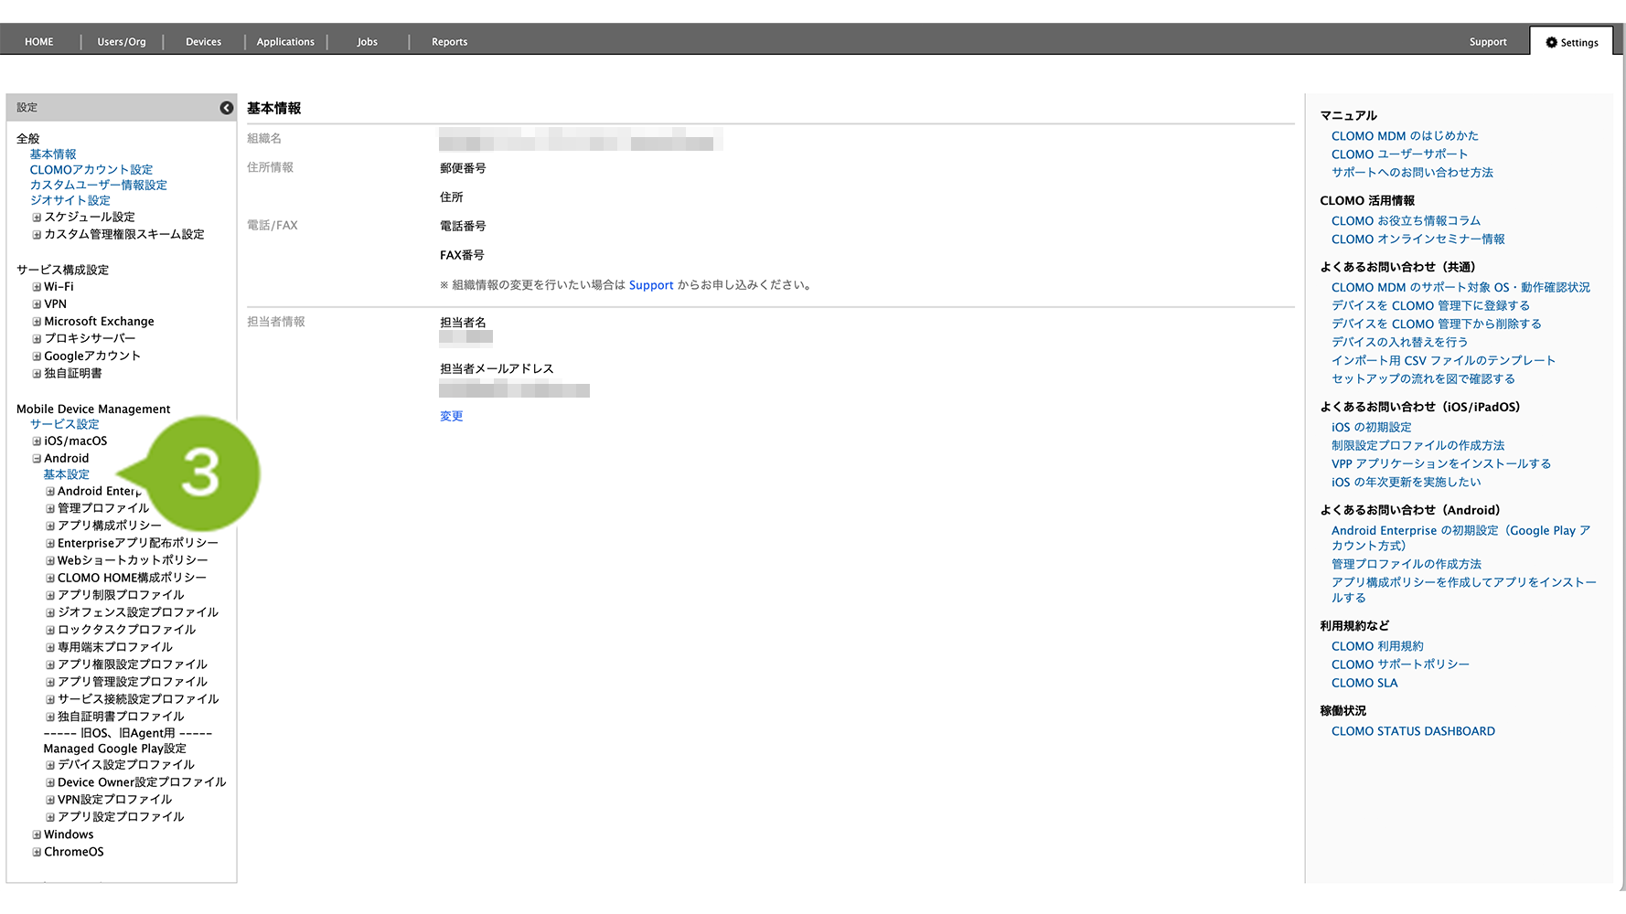The height and width of the screenshot is (914, 1626).
Task: Go to the Applications menu
Action: (x=285, y=42)
